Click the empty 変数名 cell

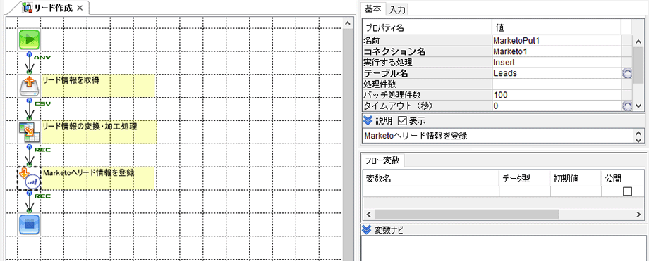(431, 191)
